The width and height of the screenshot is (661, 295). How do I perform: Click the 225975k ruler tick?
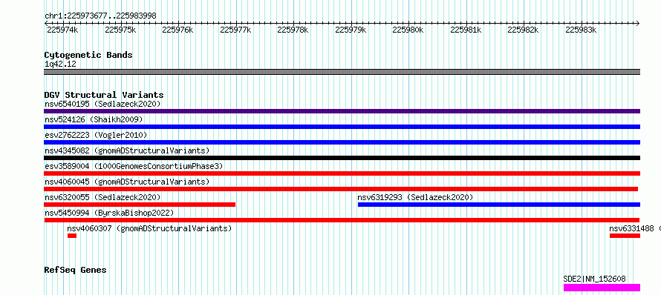120,30
